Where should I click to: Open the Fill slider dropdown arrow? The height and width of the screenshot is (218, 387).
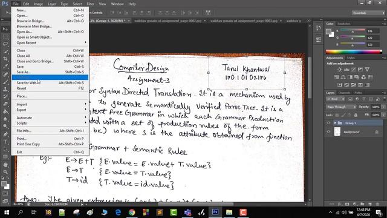(x=383, y=115)
